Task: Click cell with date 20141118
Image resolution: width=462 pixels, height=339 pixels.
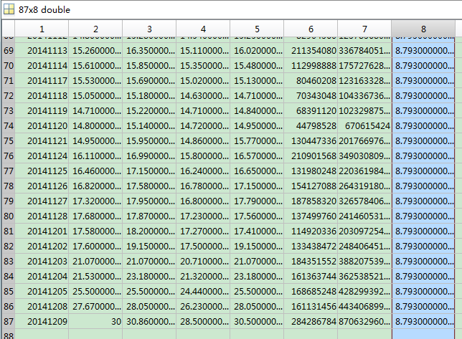Action: (42, 95)
